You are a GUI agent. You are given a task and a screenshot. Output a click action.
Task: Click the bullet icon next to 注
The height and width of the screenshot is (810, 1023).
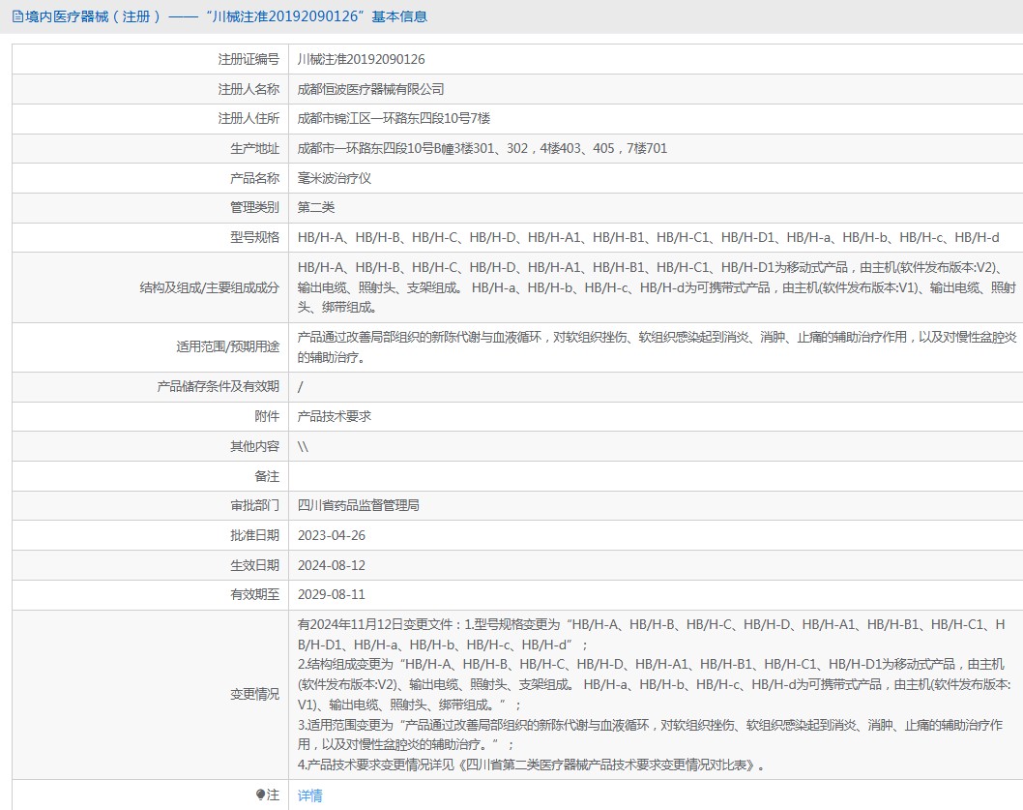[260, 795]
